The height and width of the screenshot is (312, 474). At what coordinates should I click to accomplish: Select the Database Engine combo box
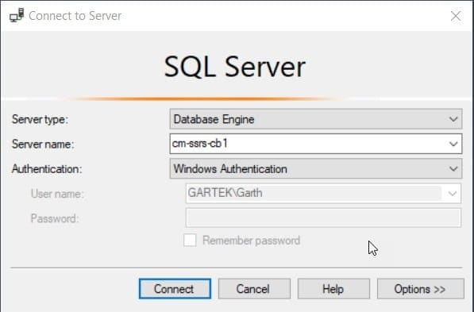[315, 119]
